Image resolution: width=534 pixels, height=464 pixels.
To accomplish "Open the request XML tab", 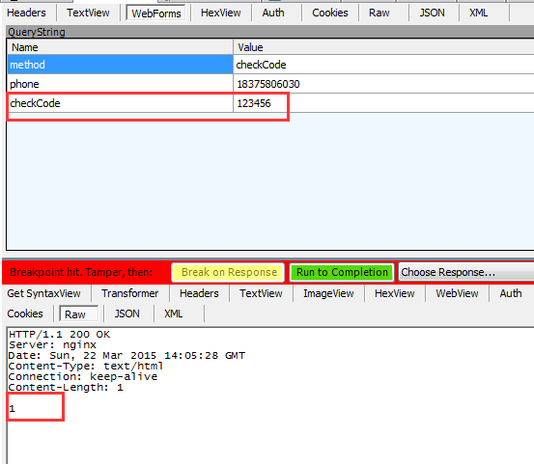I will coord(479,13).
